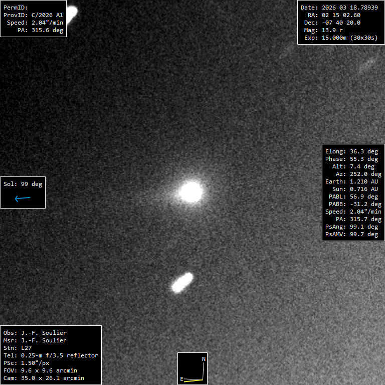Click the blue Sun direction arrow
Viewport: 385px width, 385px height.
click(x=23, y=199)
